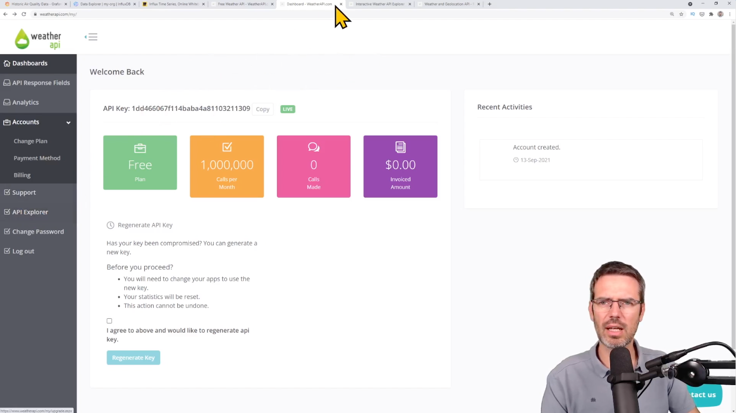Click the Recent Activities heading
The height and width of the screenshot is (413, 736).
(x=505, y=107)
